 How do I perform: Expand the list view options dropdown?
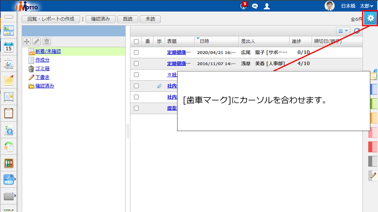[343, 31]
